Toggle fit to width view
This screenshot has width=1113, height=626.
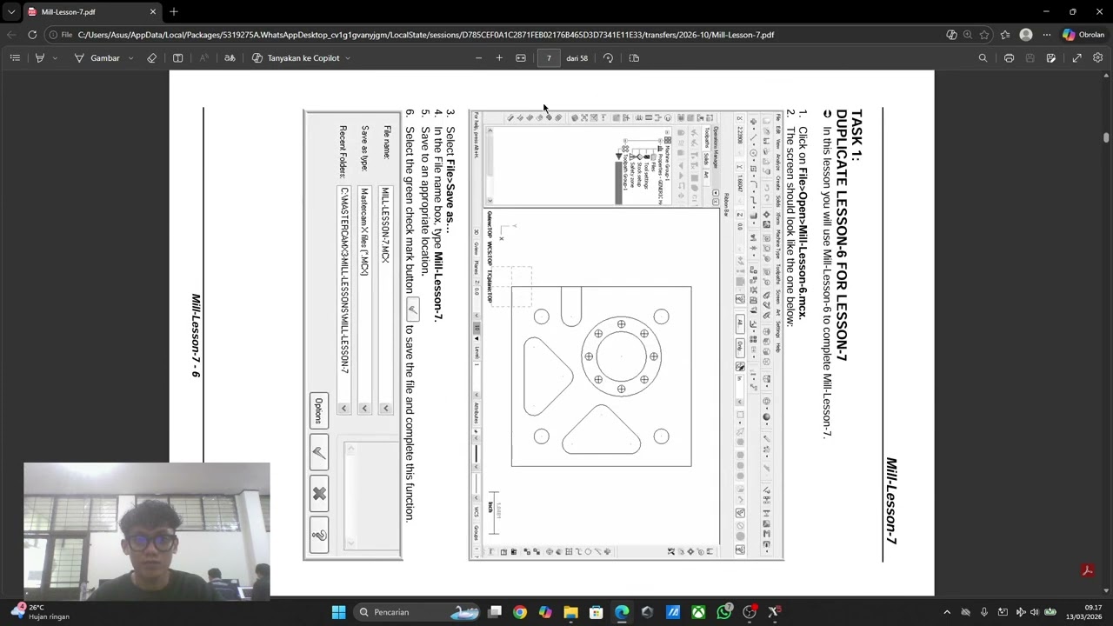tap(521, 58)
